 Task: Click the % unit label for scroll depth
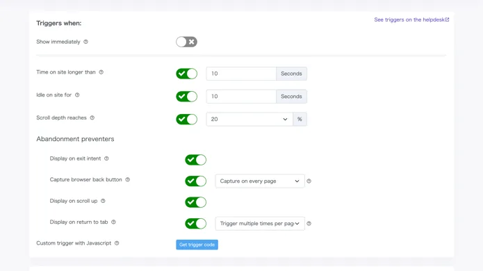point(300,120)
